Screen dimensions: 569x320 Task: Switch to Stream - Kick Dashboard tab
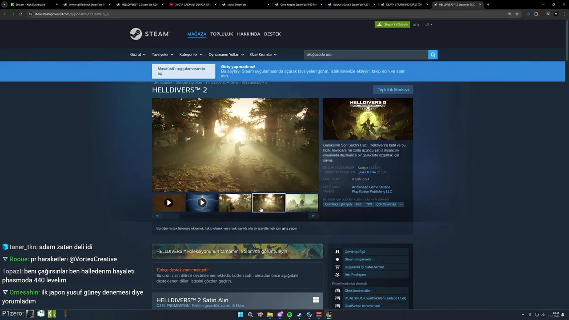point(35,4)
